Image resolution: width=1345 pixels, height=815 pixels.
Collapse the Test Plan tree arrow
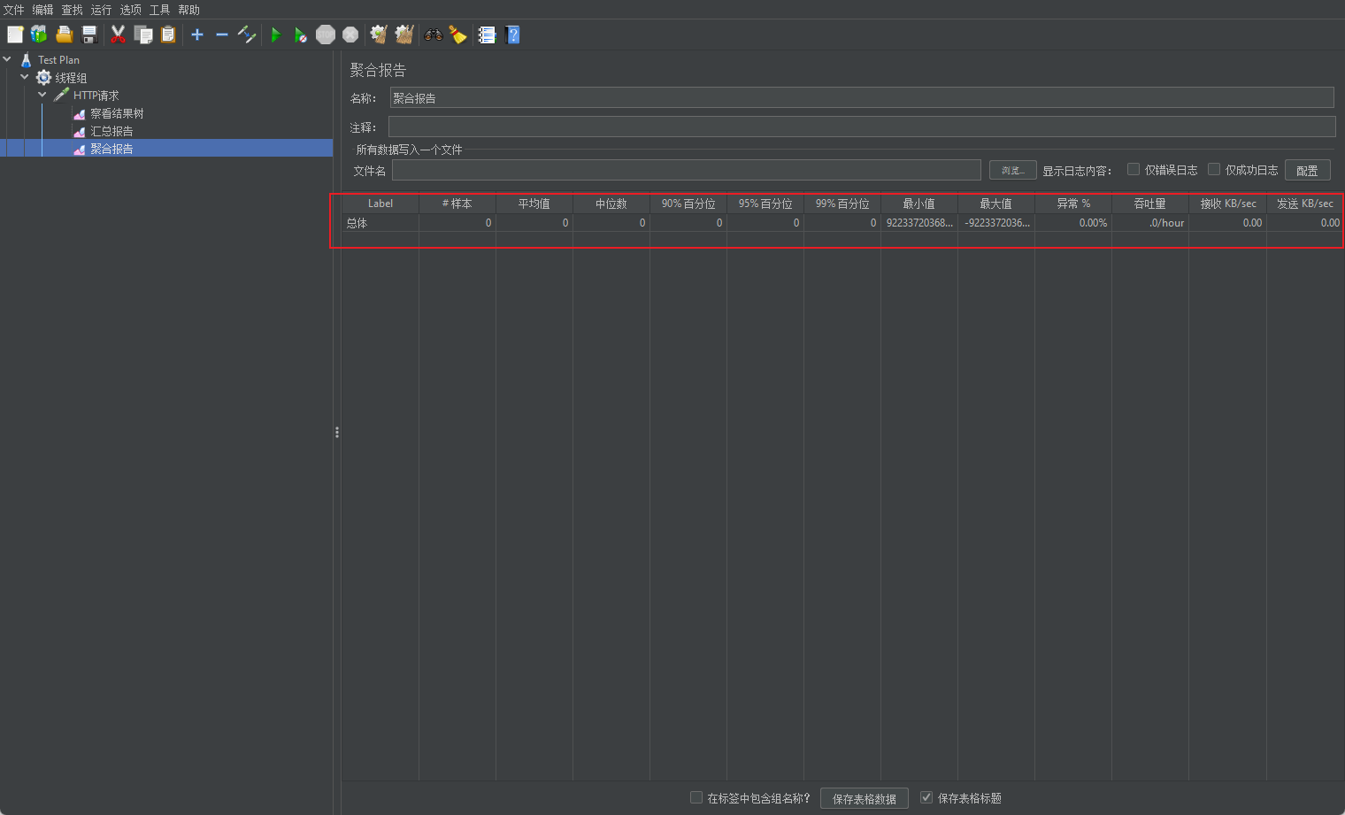[x=7, y=59]
